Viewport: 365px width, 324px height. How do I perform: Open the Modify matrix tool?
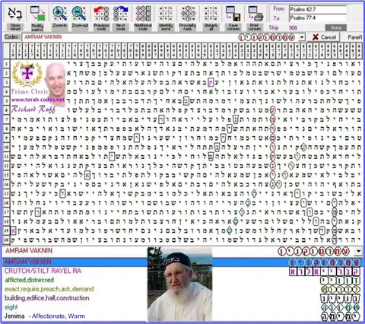click(37, 17)
